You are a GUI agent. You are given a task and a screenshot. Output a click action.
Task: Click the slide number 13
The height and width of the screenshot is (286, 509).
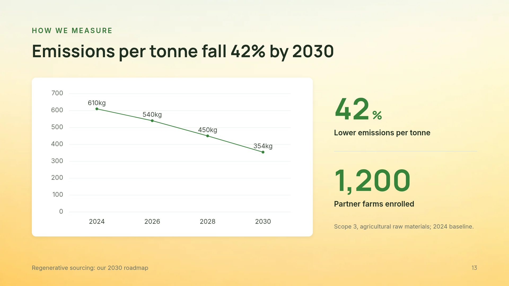tap(474, 268)
